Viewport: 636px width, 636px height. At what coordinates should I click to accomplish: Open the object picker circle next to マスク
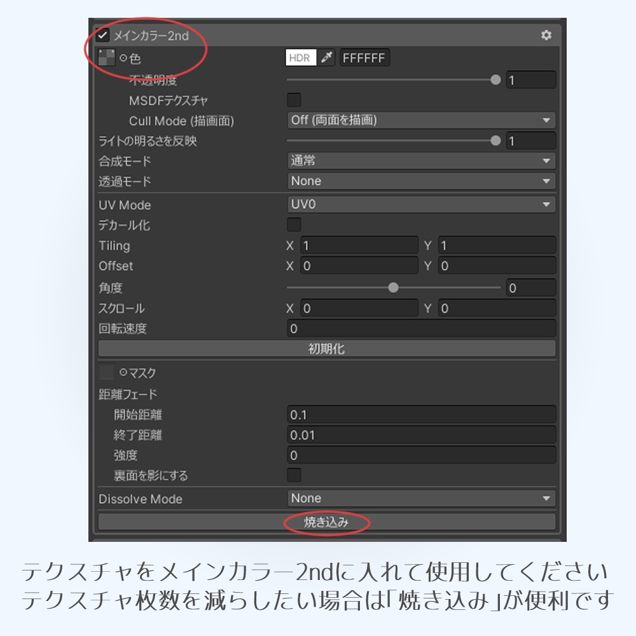(x=123, y=372)
